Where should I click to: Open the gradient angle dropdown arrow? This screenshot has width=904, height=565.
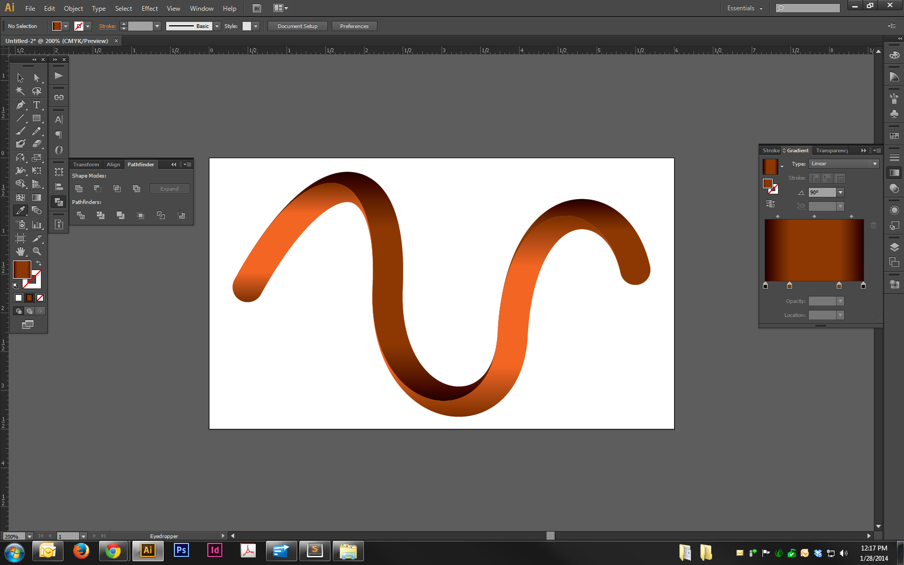coord(840,192)
